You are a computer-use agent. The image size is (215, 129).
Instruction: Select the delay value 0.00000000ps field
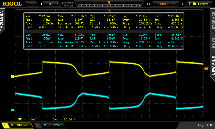coord(164,4)
